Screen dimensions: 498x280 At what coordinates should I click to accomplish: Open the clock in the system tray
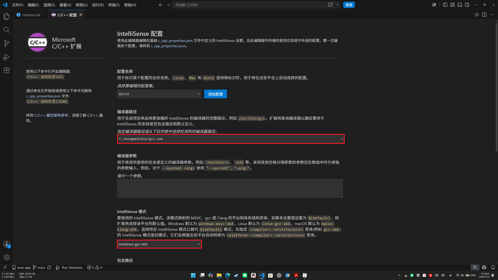[484, 275]
